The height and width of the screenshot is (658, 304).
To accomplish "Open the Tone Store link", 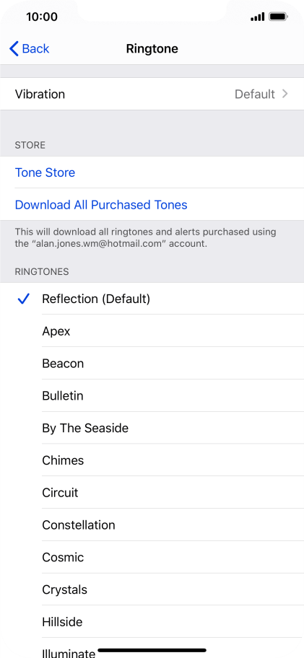I will point(45,172).
